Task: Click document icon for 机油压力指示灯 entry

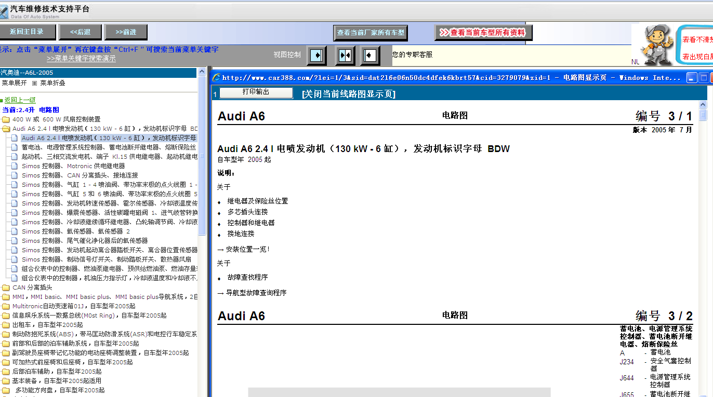Action: click(x=15, y=278)
